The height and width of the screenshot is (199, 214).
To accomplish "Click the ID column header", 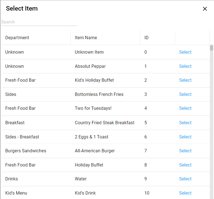I will pos(146,38).
